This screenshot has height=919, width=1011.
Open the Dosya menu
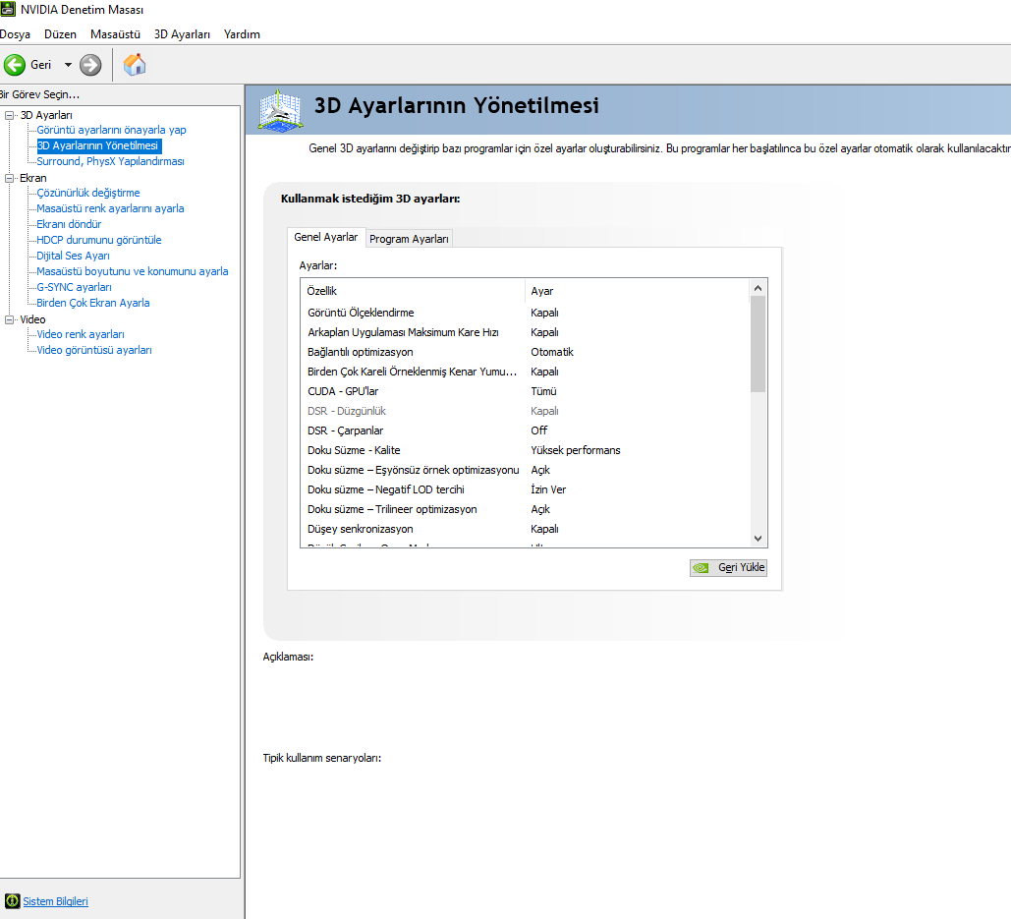click(x=15, y=34)
